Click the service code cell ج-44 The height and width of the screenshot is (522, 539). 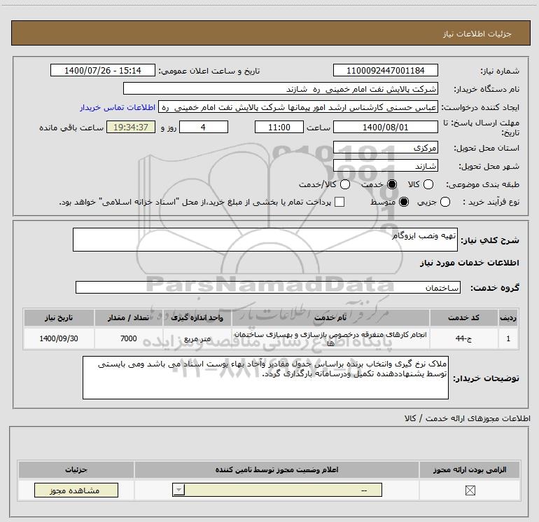[x=463, y=338]
